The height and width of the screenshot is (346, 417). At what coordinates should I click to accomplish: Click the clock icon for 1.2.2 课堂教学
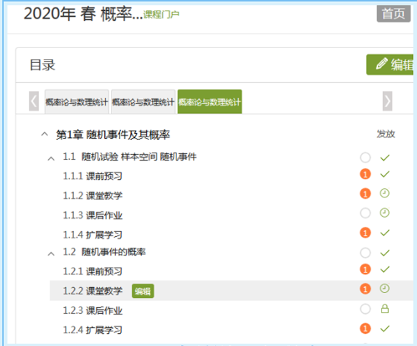click(384, 289)
